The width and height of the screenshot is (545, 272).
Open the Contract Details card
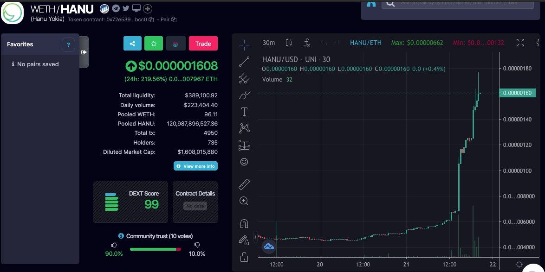195,202
